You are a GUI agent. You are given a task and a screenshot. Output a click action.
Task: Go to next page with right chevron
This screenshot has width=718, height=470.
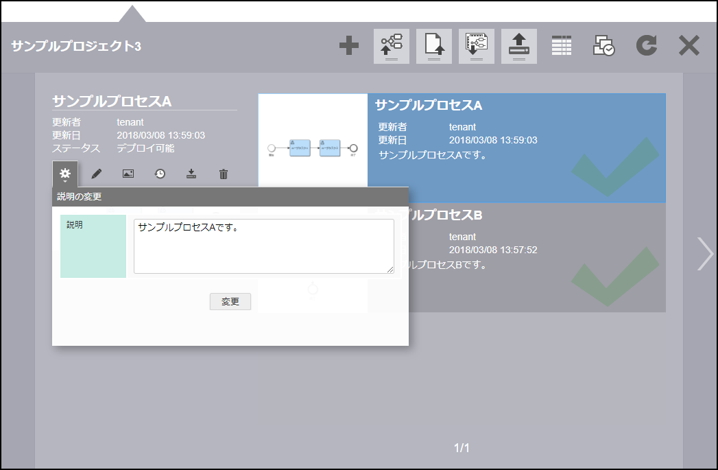705,254
